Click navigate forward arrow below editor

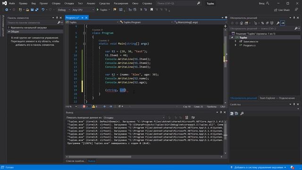[111, 106]
